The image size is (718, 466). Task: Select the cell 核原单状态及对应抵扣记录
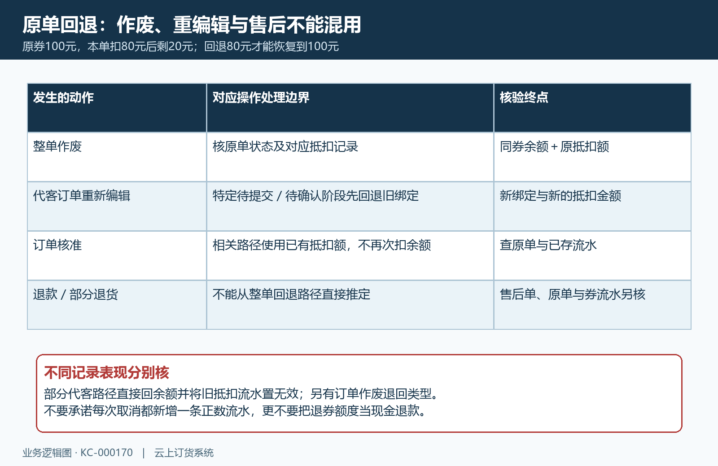pyautogui.click(x=350, y=157)
